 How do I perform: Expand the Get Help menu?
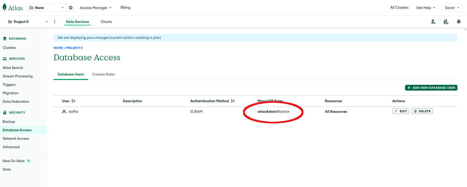click(426, 8)
